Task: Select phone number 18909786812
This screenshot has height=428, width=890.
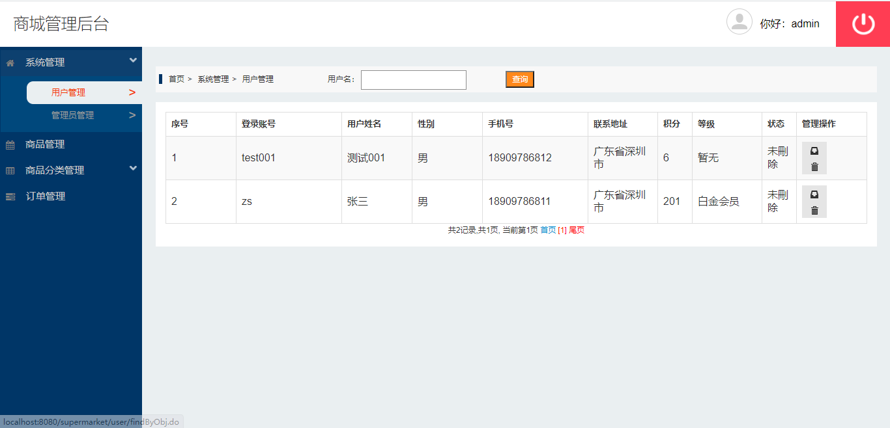Action: (x=520, y=158)
